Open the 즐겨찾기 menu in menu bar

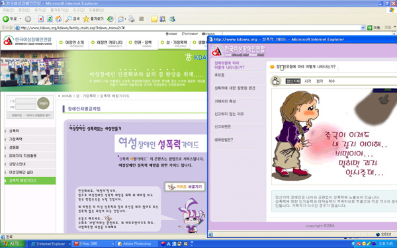click(60, 10)
